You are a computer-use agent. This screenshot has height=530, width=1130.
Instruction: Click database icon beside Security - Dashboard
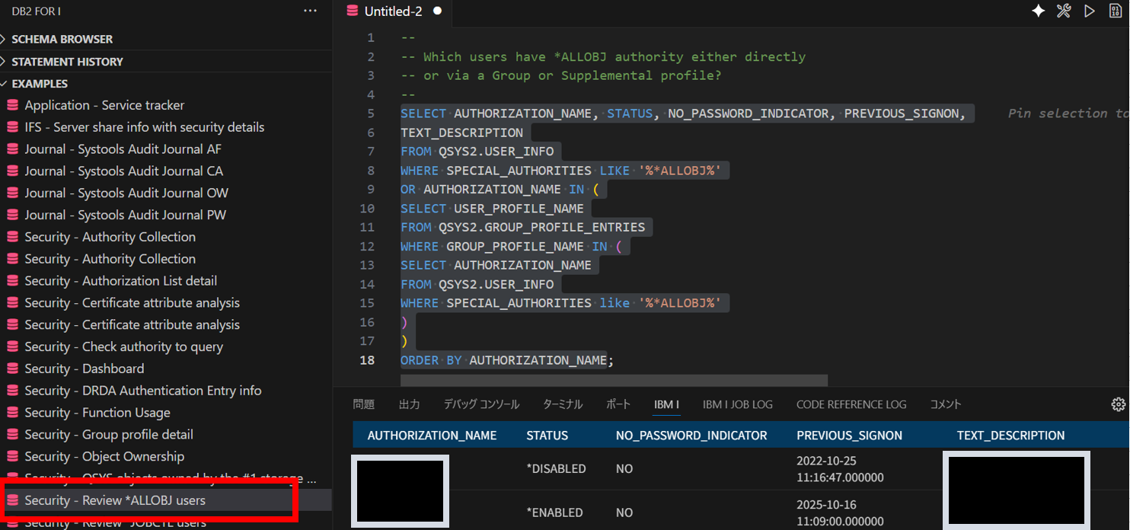click(12, 369)
